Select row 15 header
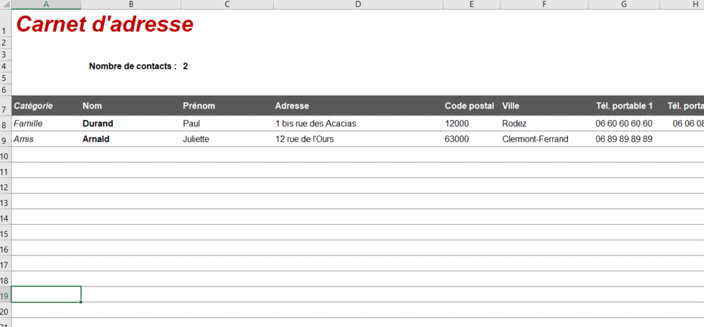Viewport: 704px width, 327px height. tap(5, 232)
